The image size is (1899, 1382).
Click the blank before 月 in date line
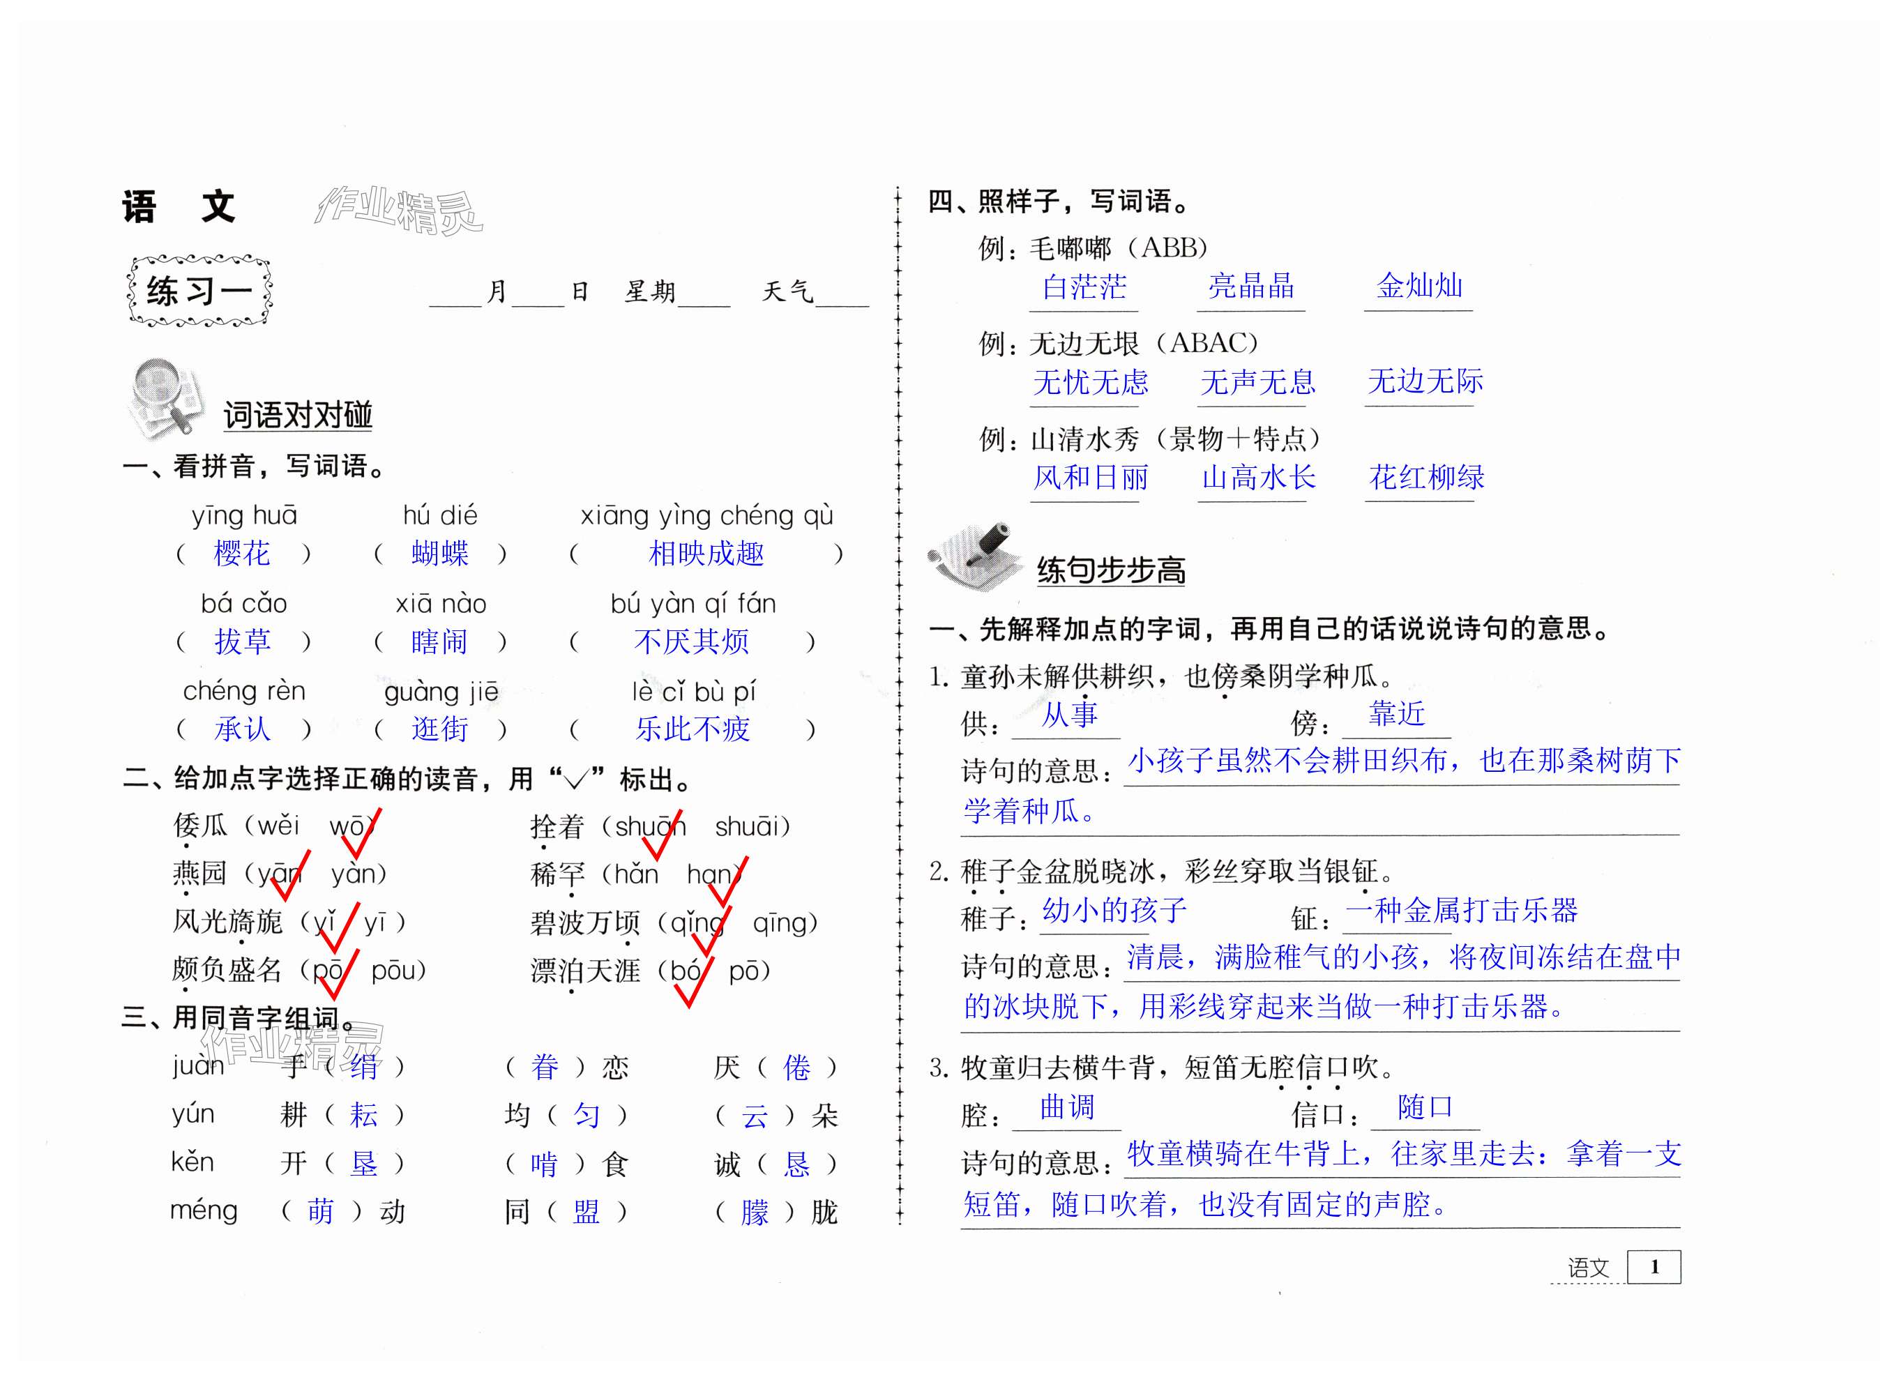[x=455, y=295]
